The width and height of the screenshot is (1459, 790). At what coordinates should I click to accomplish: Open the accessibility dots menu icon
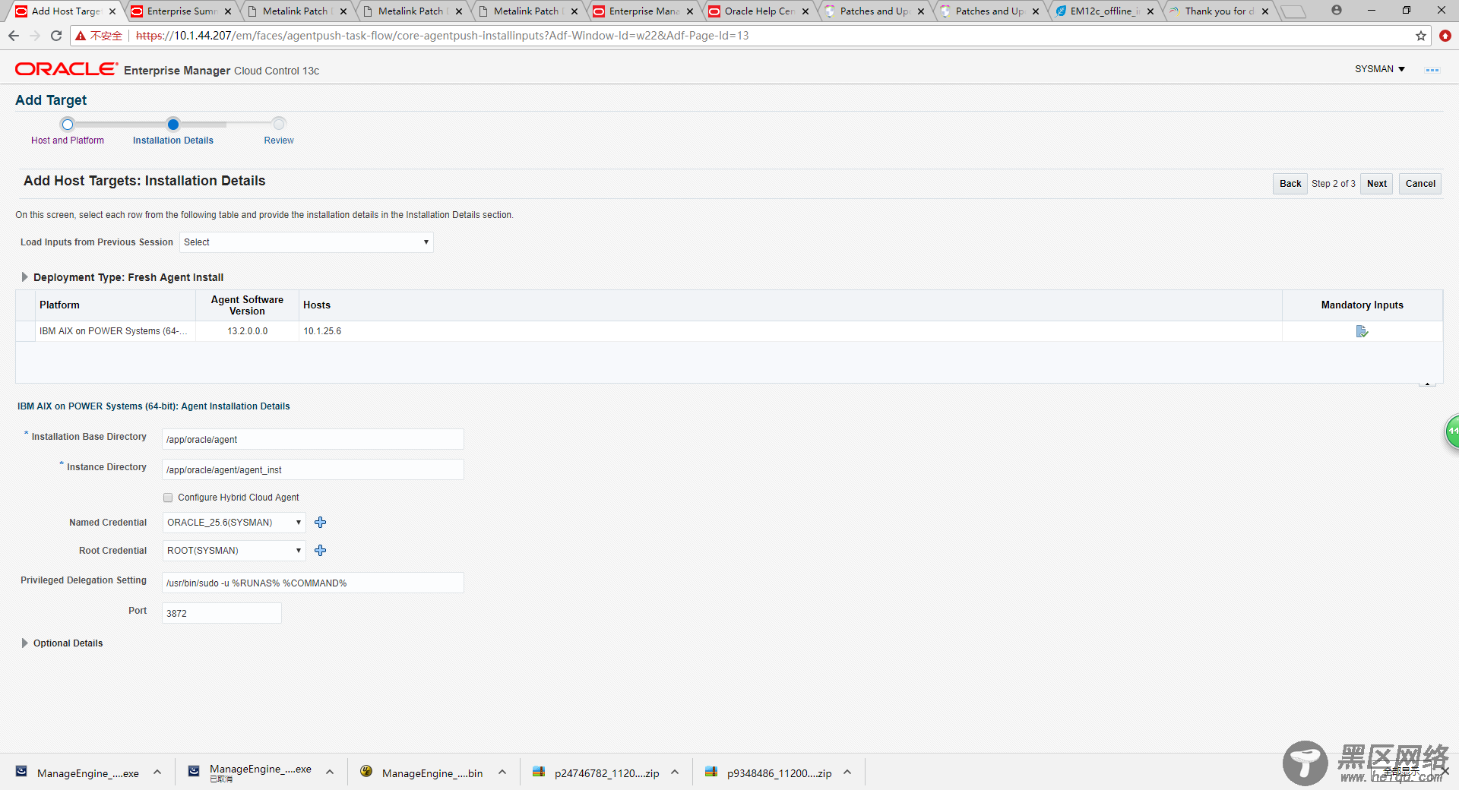pos(1432,70)
